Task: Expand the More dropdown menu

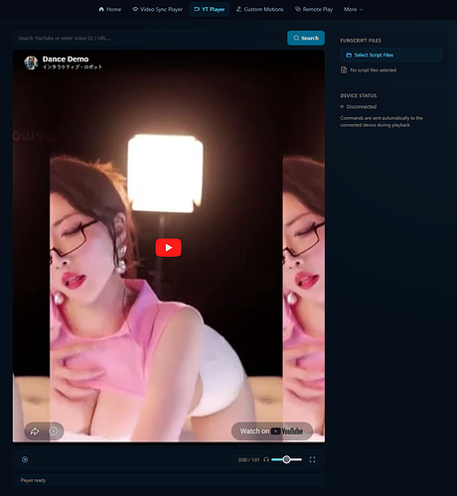Action: (353, 9)
